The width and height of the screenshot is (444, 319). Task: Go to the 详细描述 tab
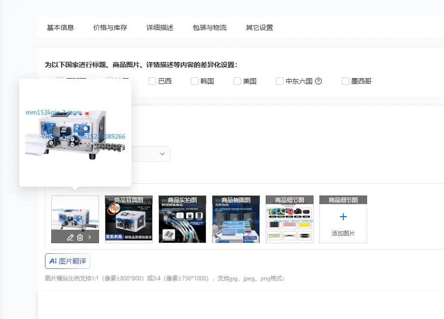pos(160,28)
